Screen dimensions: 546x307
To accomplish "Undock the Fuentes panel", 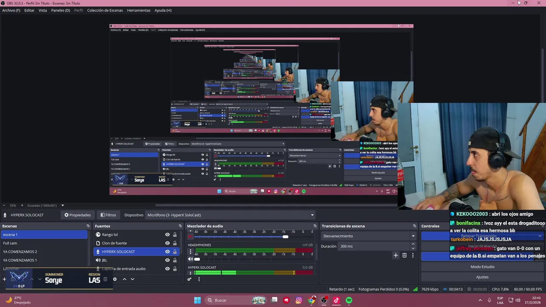I will click(180, 226).
